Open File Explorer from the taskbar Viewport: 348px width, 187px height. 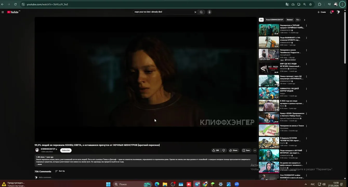[165, 184]
